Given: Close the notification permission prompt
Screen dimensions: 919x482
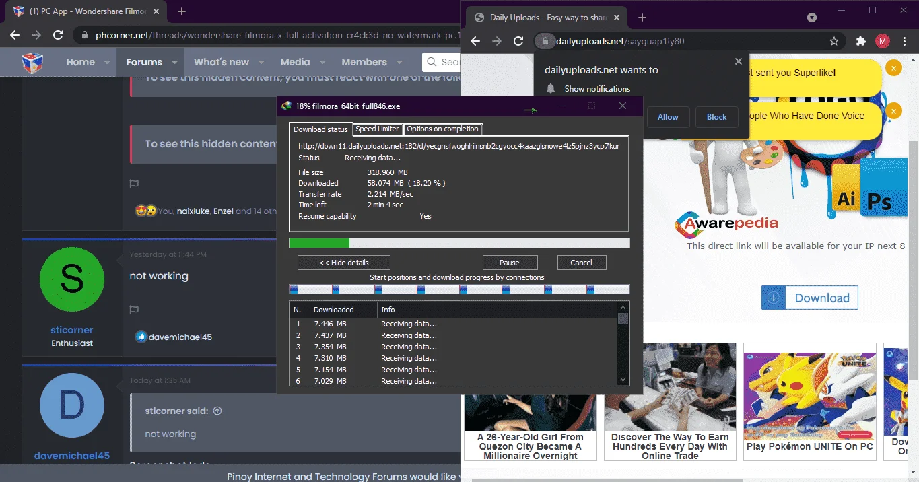Looking at the screenshot, I should click(x=738, y=61).
